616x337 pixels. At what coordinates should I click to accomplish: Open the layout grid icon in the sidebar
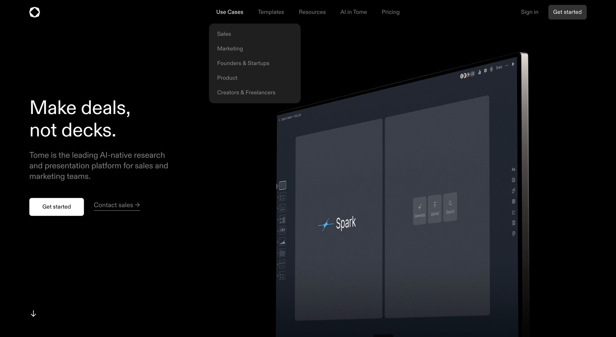coord(513,223)
